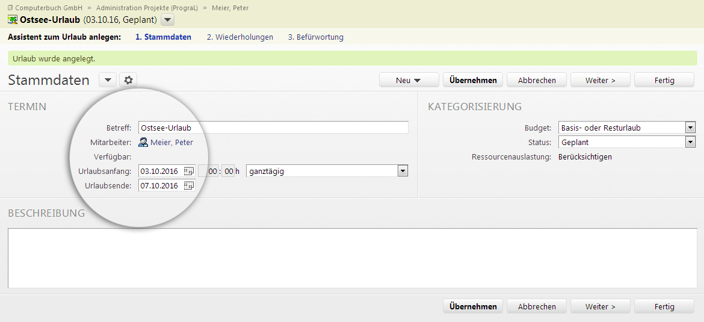Click into the Beschreibung text area
The image size is (704, 322).
coord(353,258)
